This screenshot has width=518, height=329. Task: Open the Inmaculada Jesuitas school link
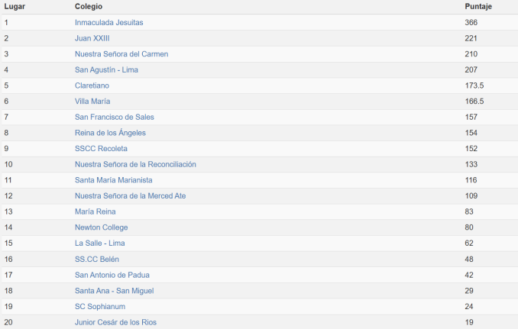(109, 22)
